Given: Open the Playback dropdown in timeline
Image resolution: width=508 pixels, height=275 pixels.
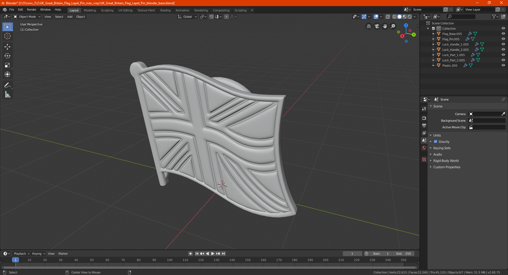Looking at the screenshot, I should (x=22, y=254).
